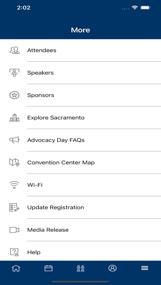Tap the Media Release camera icon

[x=14, y=230]
